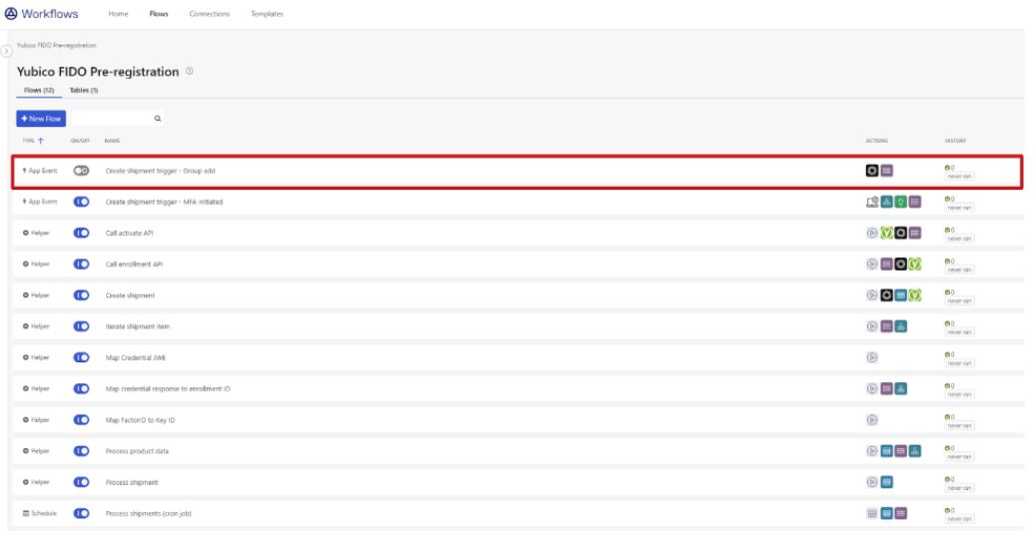Switch to the Tables (1) tab
Viewport: 1035px width, 537px height.
pos(84,91)
